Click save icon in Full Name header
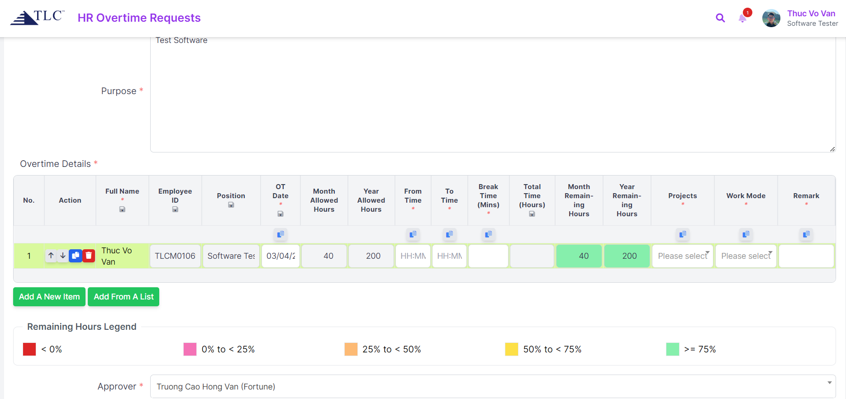The height and width of the screenshot is (399, 846). pos(122,209)
